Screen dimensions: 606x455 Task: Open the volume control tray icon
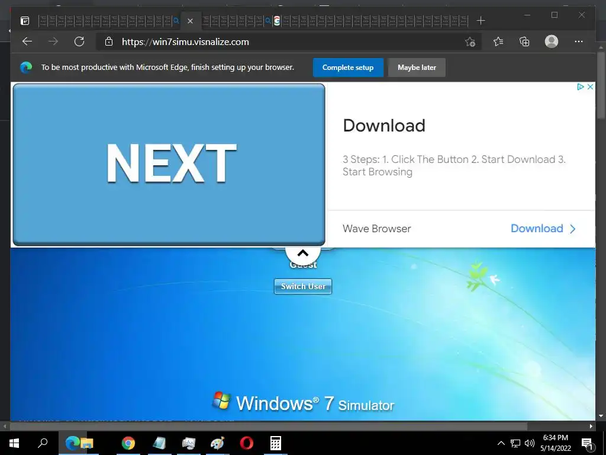(530, 443)
